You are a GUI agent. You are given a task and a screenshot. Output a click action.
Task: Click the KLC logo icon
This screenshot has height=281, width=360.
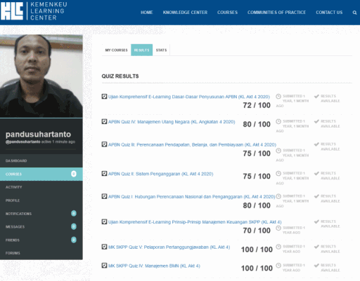coord(12,11)
